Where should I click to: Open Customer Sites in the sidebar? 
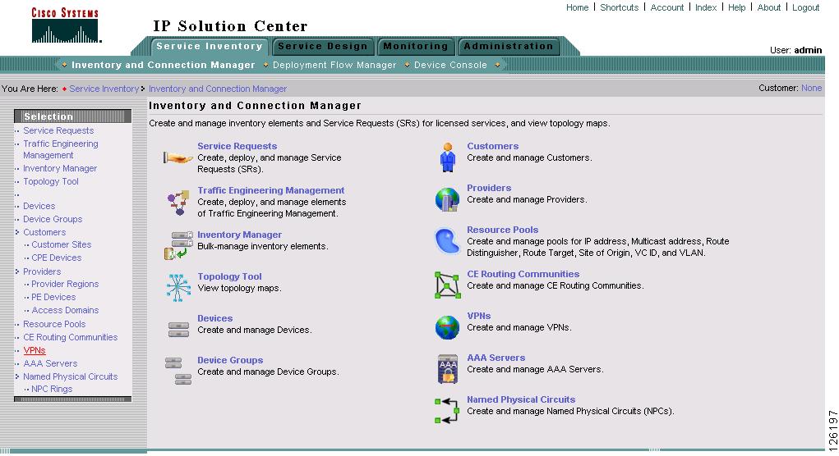pyautogui.click(x=61, y=244)
